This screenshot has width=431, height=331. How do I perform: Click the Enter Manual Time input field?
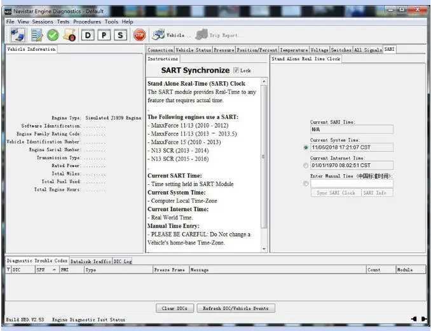pyautogui.click(x=352, y=183)
